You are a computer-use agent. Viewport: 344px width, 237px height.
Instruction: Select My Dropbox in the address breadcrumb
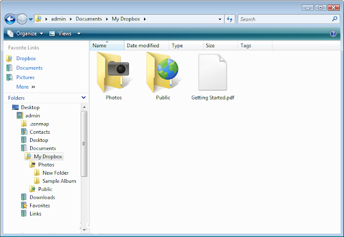click(126, 19)
